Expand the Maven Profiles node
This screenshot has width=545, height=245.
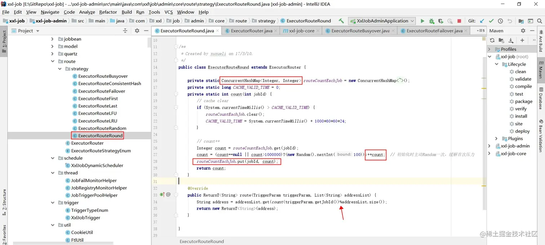(489, 49)
